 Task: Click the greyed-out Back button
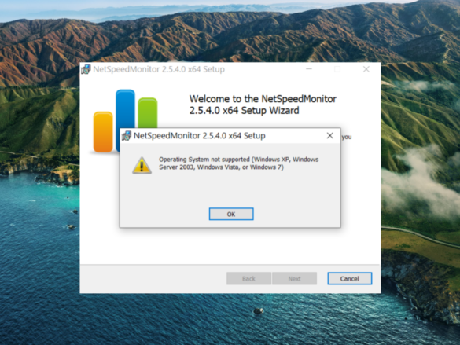248,278
